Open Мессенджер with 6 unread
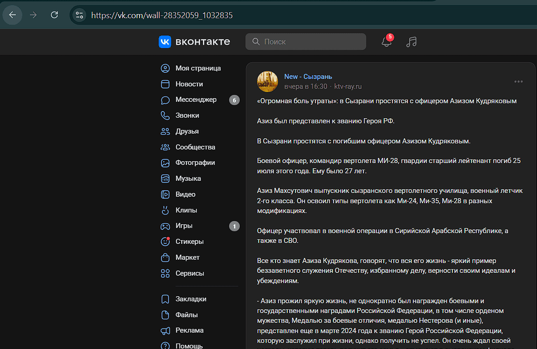The image size is (537, 349). pyautogui.click(x=196, y=100)
